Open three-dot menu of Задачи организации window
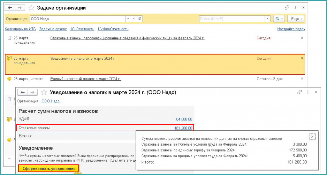327x175 pixels. click(x=295, y=8)
